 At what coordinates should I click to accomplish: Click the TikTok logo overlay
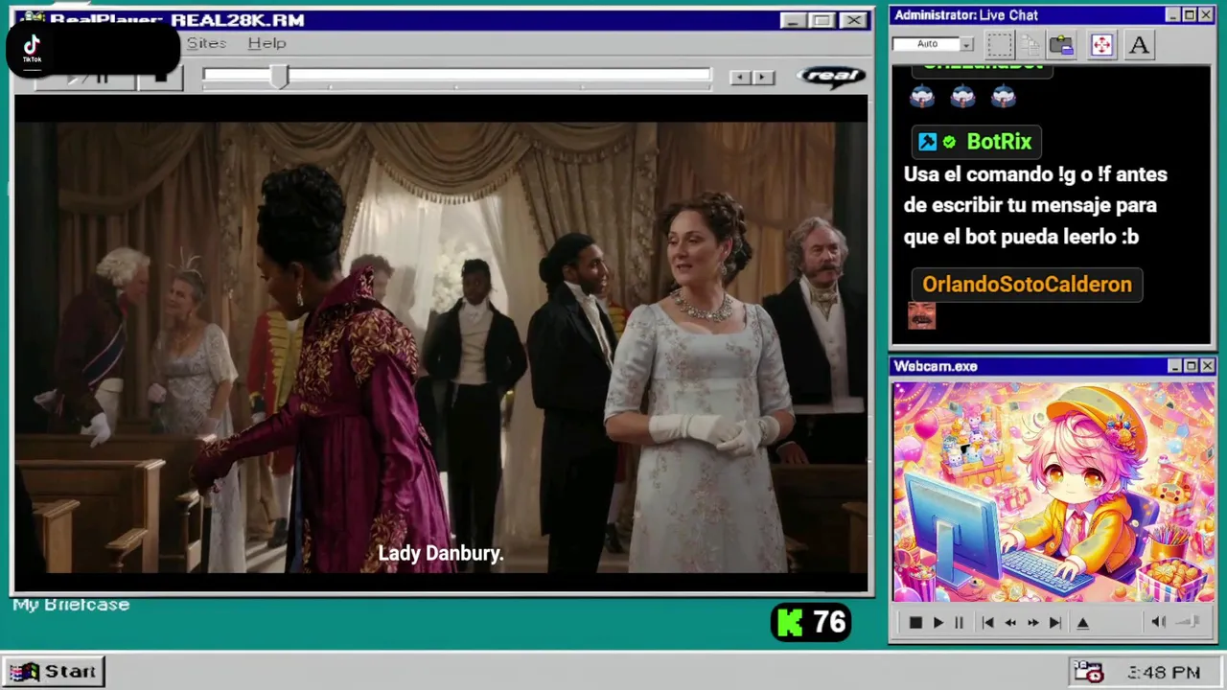[x=33, y=48]
